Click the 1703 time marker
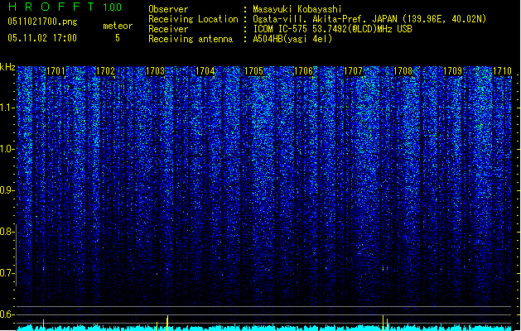Image resolution: width=521 pixels, height=331 pixels. coord(155,71)
